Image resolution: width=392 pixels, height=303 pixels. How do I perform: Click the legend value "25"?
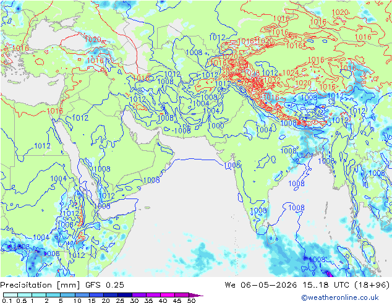click(120, 301)
